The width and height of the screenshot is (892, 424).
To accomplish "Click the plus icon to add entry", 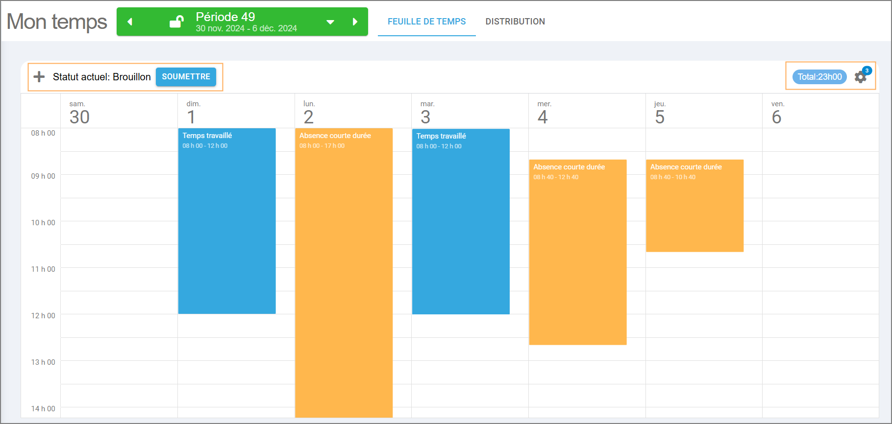I will click(39, 77).
